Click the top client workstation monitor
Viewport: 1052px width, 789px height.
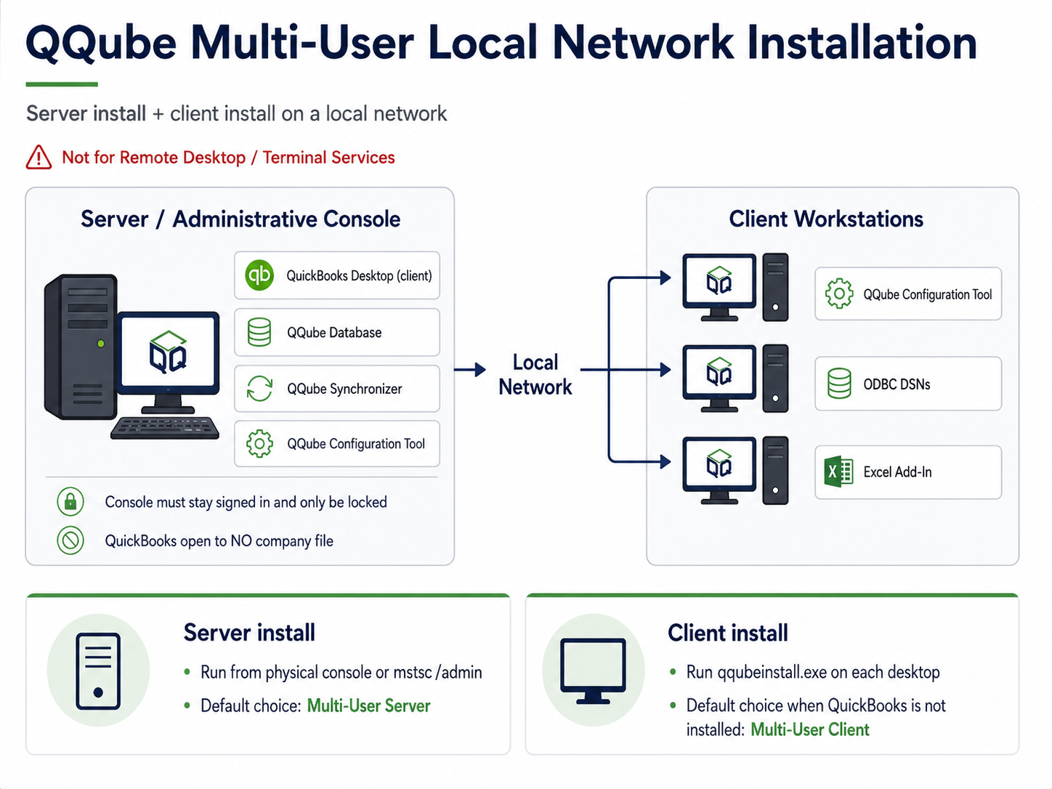coord(719,288)
